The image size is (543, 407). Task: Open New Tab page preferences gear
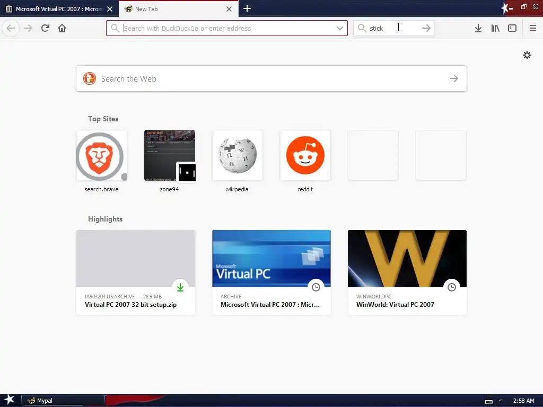[527, 55]
